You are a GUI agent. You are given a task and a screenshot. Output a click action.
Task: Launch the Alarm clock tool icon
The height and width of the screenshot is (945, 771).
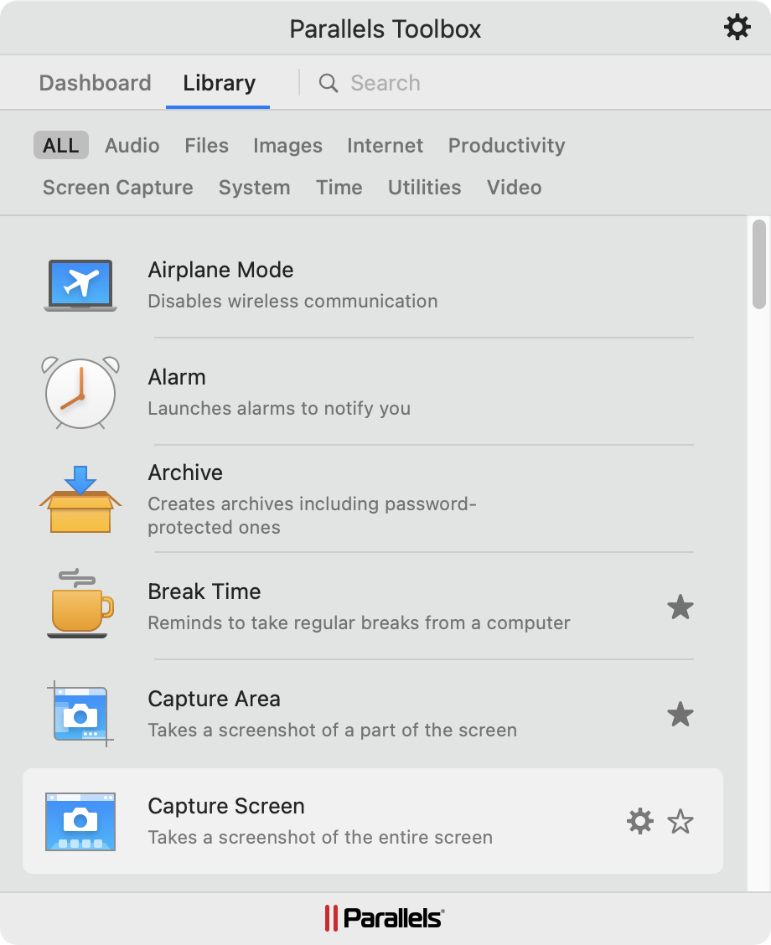[80, 392]
